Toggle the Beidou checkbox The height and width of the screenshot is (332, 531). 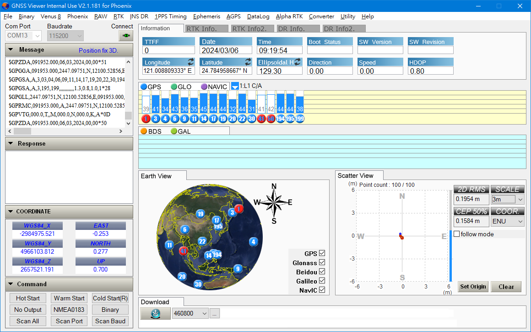click(x=322, y=272)
